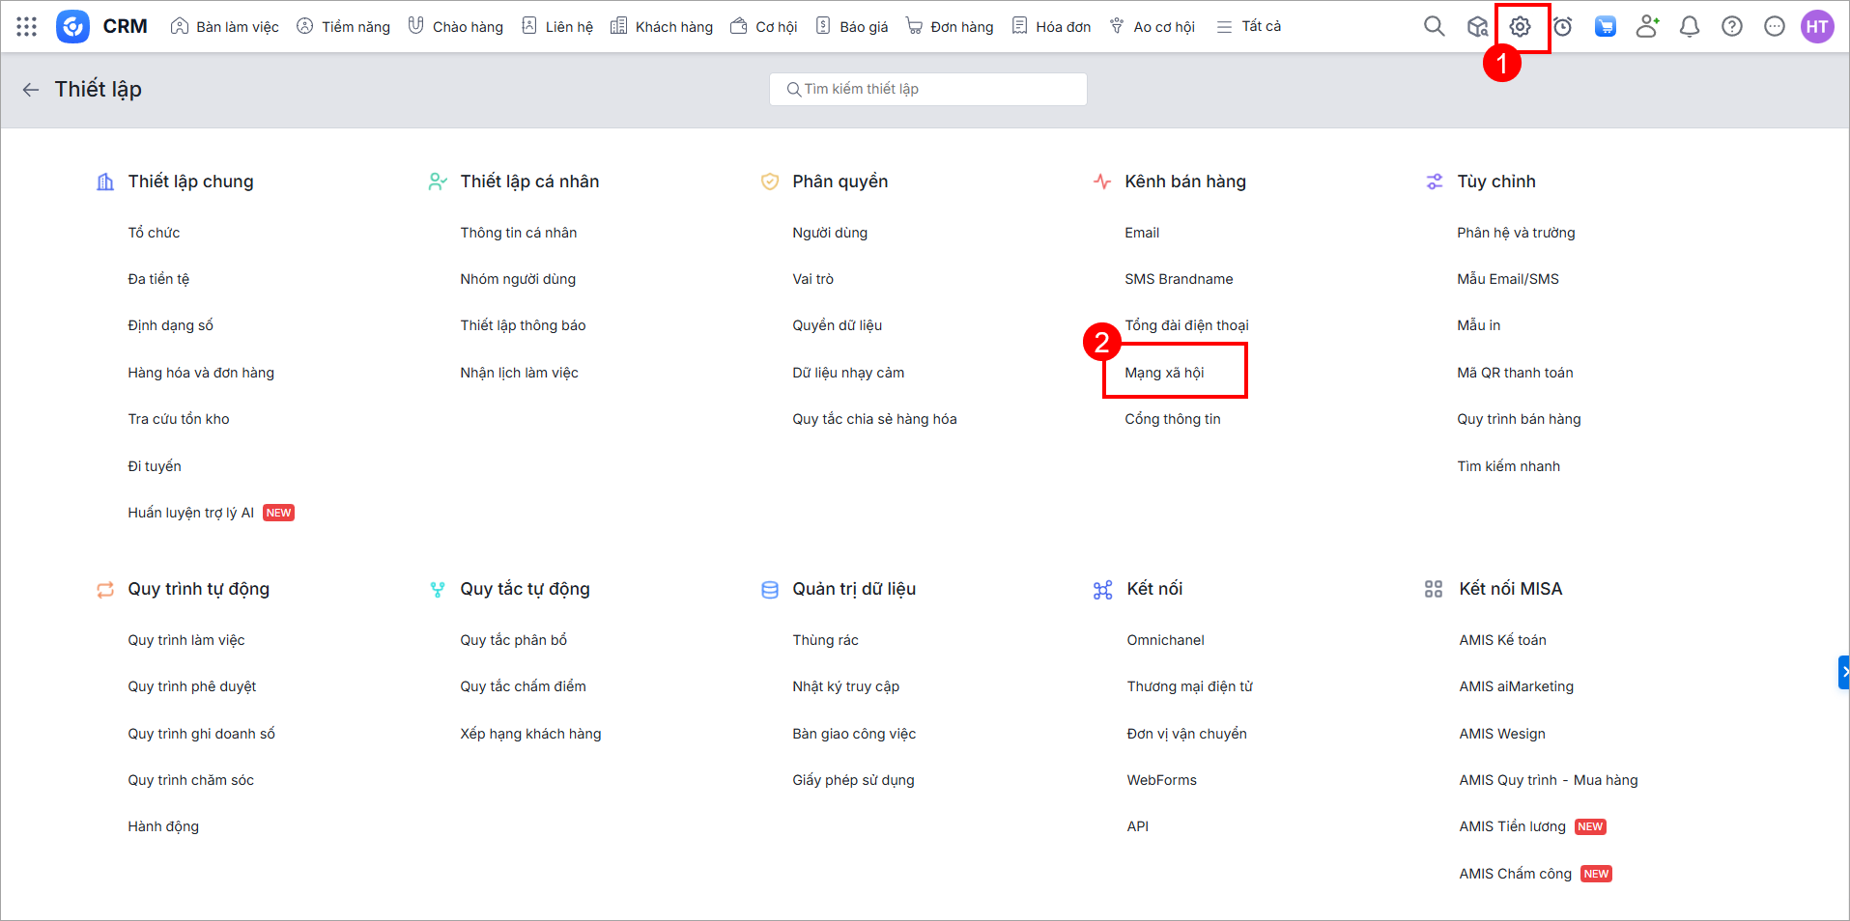The image size is (1850, 921).
Task: Open AMIS Kế toán connection link
Action: click(x=1502, y=640)
